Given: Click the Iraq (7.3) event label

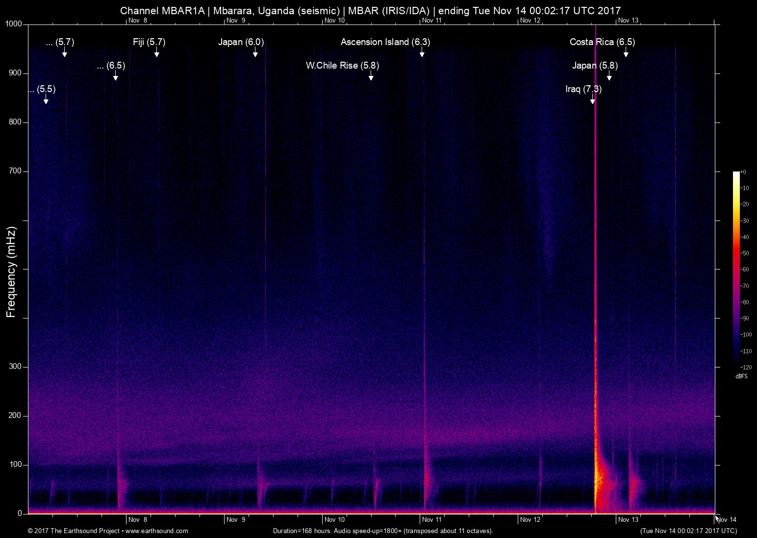Looking at the screenshot, I should [583, 89].
